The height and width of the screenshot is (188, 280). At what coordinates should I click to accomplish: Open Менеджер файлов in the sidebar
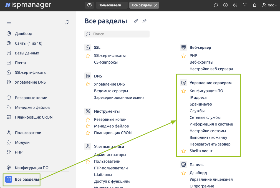point(32,107)
